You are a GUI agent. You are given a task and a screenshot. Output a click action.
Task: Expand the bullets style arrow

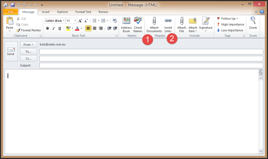(99, 21)
